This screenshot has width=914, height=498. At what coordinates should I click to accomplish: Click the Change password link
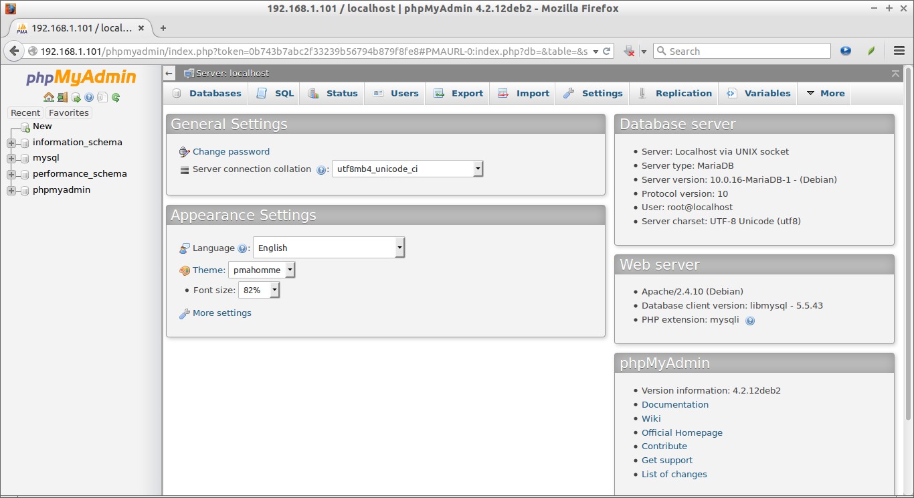(231, 152)
